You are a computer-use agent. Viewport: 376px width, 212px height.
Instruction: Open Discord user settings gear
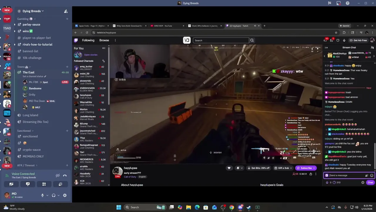[x=65, y=195]
